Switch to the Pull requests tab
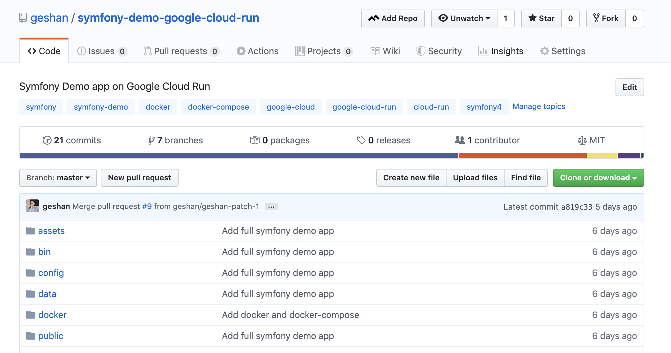The height and width of the screenshot is (353, 671). pos(181,51)
